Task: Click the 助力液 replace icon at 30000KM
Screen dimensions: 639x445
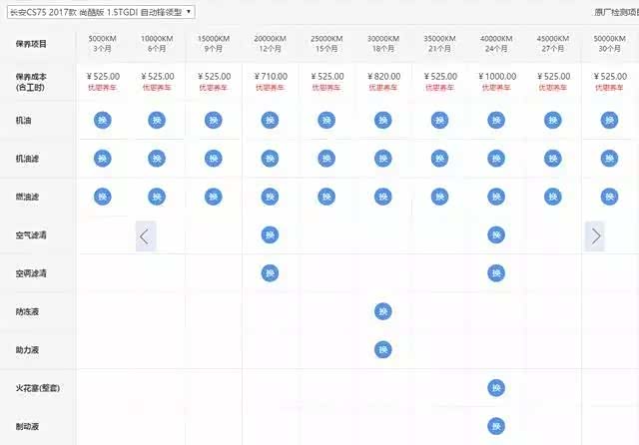Action: pyautogui.click(x=383, y=350)
